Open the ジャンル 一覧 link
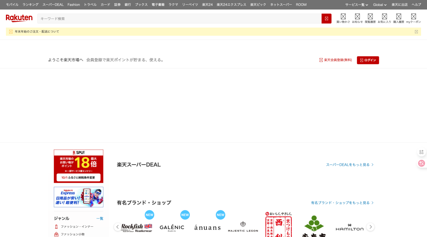 tap(100, 218)
